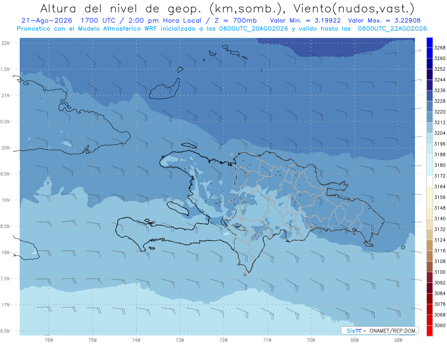
Task: Click the '3268' color scale value
Action: [440, 48]
